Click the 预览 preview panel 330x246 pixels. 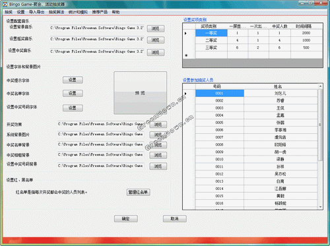point(140,93)
